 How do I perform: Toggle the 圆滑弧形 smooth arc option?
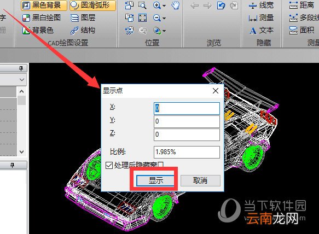click(x=93, y=5)
